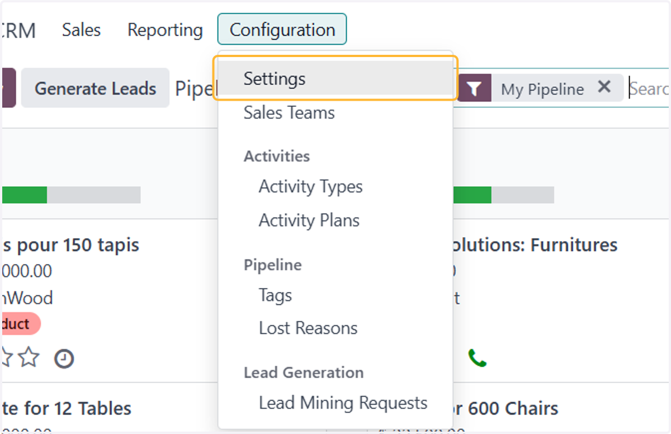Open the '600 Chairs' opportunity card
671x434 pixels.
point(505,408)
